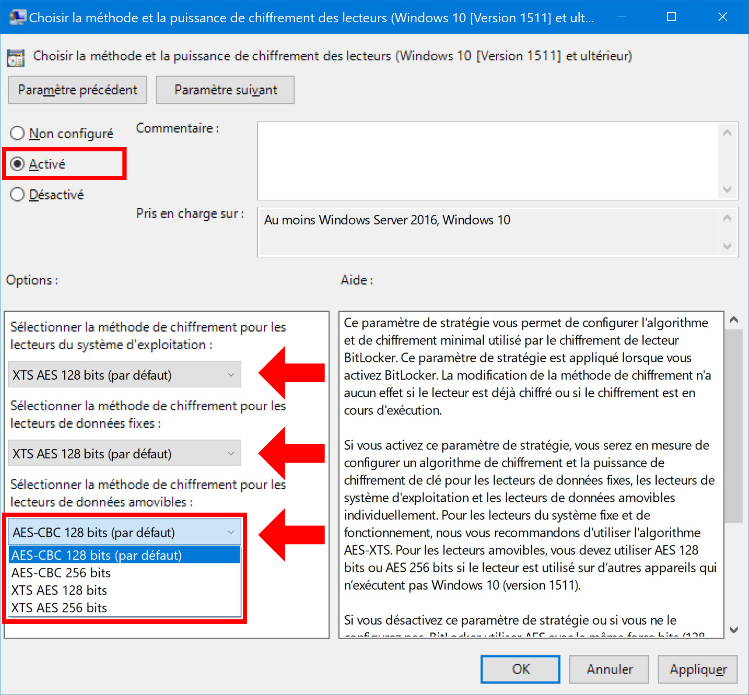The width and height of the screenshot is (749, 695).
Task: Click the supported-on box scroll-up arrow
Action: pyautogui.click(x=727, y=218)
